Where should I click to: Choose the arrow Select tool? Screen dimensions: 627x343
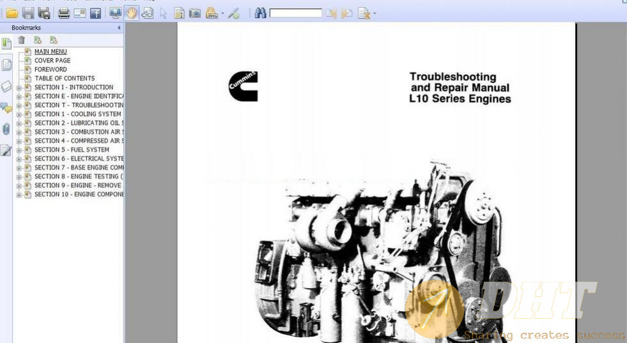click(x=163, y=13)
